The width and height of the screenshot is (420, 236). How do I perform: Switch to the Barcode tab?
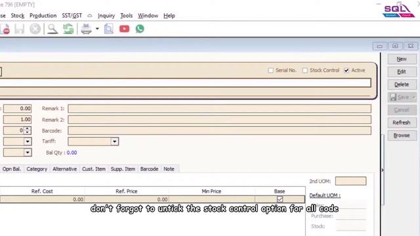149,169
